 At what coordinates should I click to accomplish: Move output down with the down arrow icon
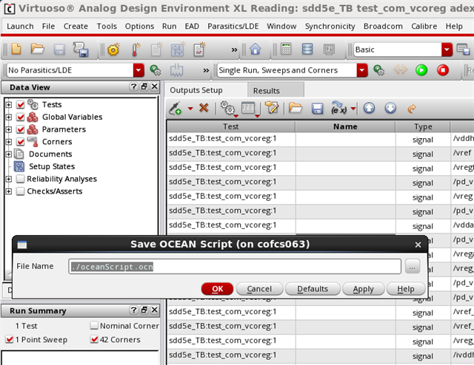(x=390, y=108)
